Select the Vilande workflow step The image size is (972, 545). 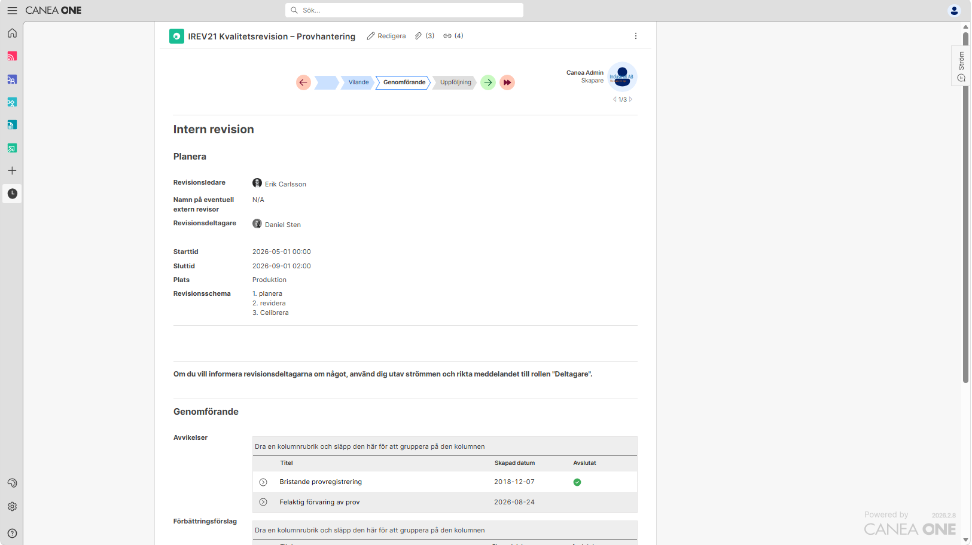[x=358, y=82]
